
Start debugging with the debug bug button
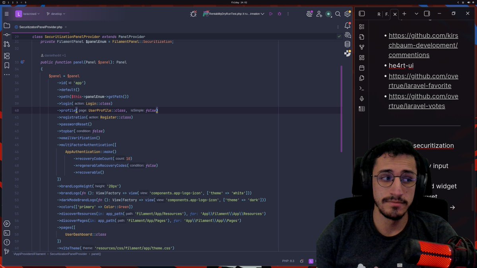pos(279,14)
